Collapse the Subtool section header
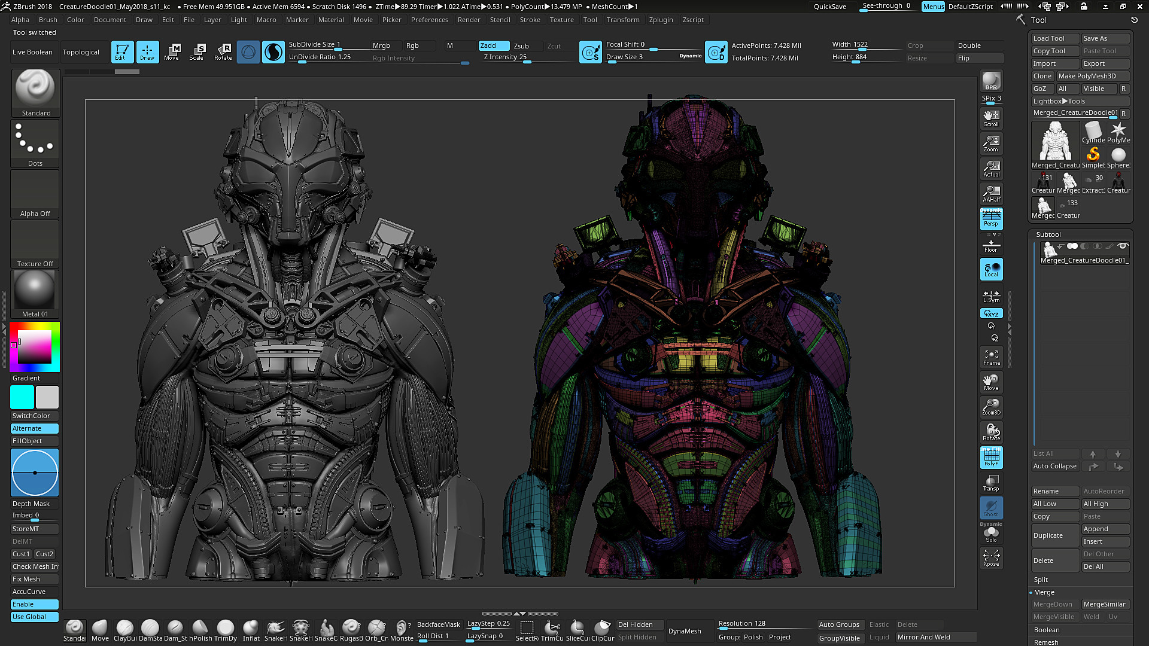 (1048, 234)
